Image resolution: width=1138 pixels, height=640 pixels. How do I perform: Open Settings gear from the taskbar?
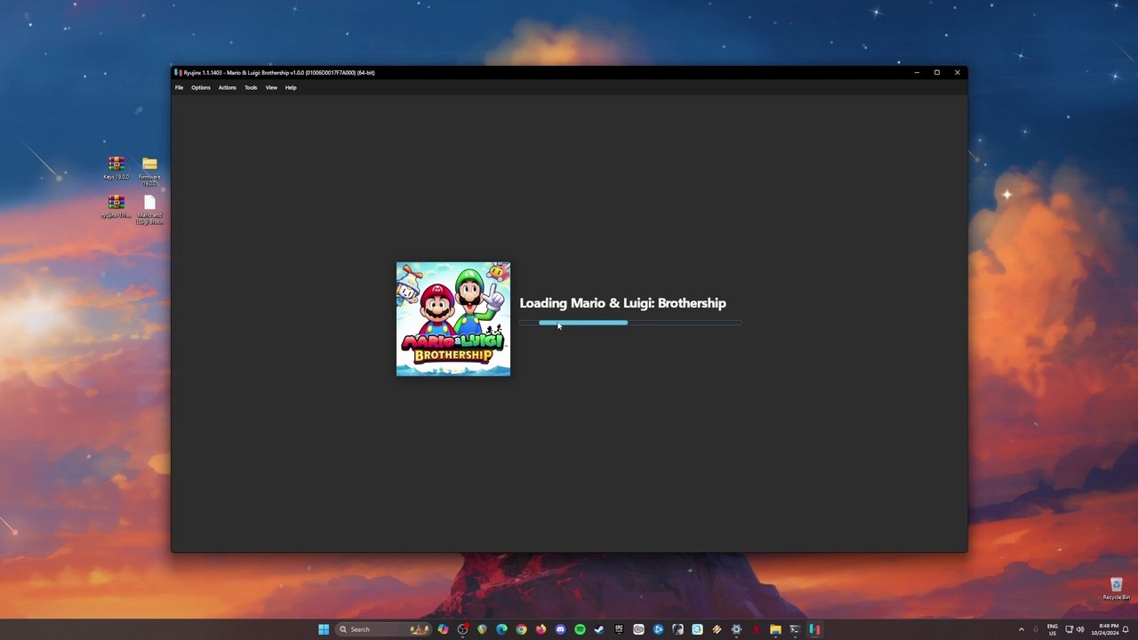(x=736, y=629)
